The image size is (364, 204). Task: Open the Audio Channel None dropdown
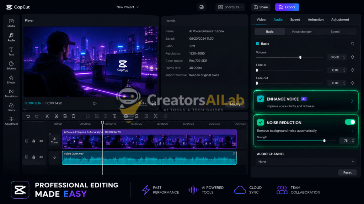(306, 161)
